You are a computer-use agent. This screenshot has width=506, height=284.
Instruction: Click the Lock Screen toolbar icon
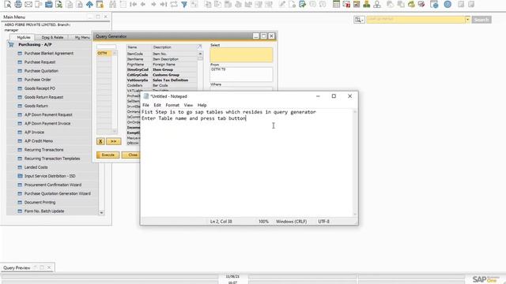100,4
